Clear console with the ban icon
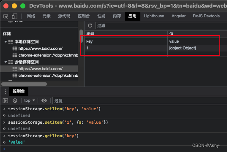 [x=15, y=100]
